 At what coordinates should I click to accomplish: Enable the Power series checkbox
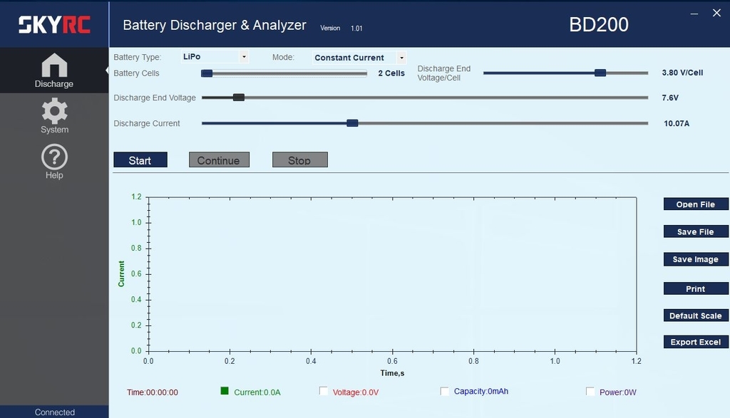[590, 392]
